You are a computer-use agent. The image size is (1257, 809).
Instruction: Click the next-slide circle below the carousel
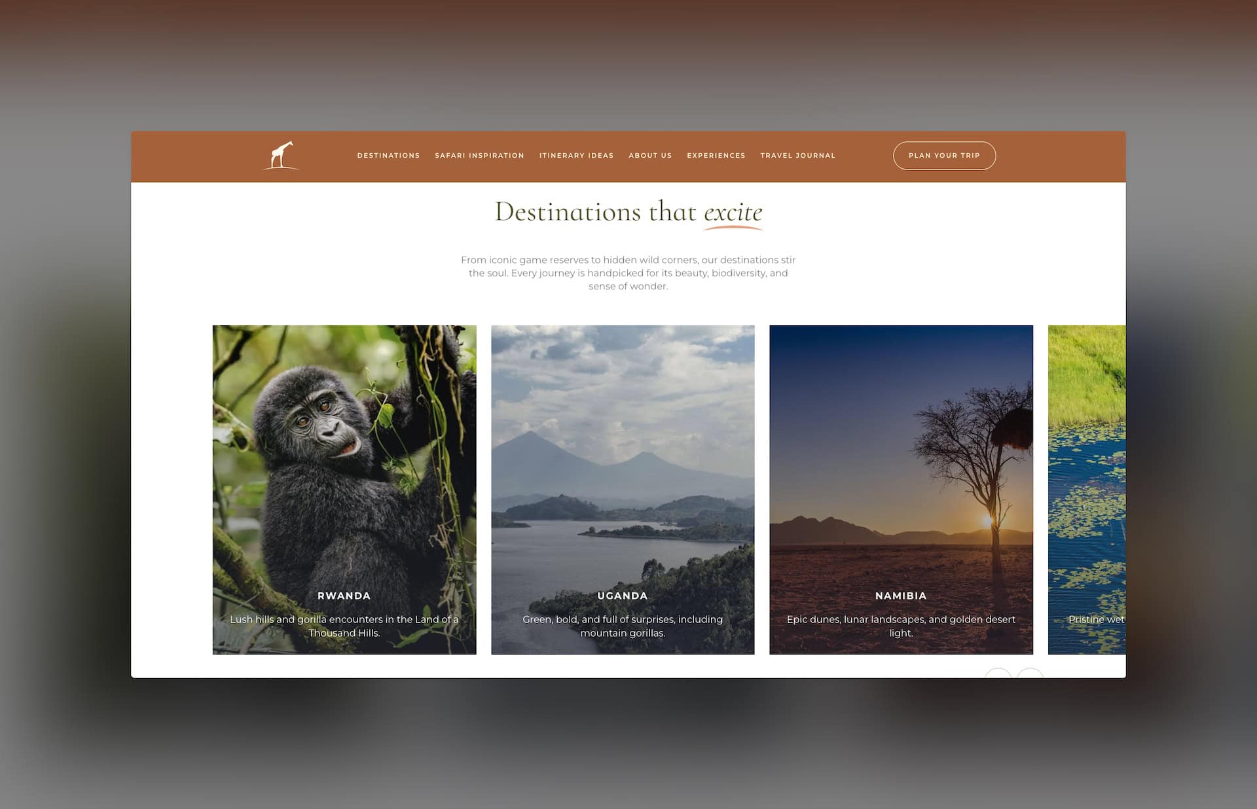[x=1030, y=674]
